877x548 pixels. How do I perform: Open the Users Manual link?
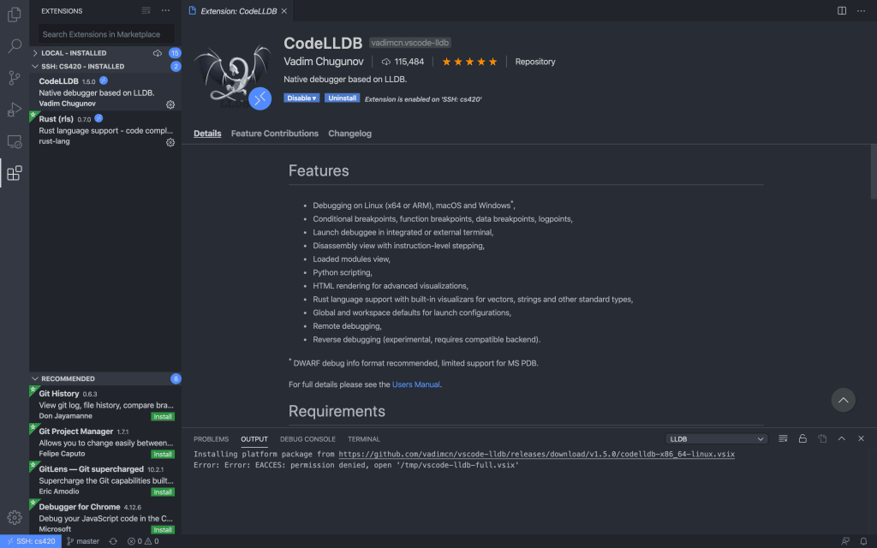tap(415, 384)
